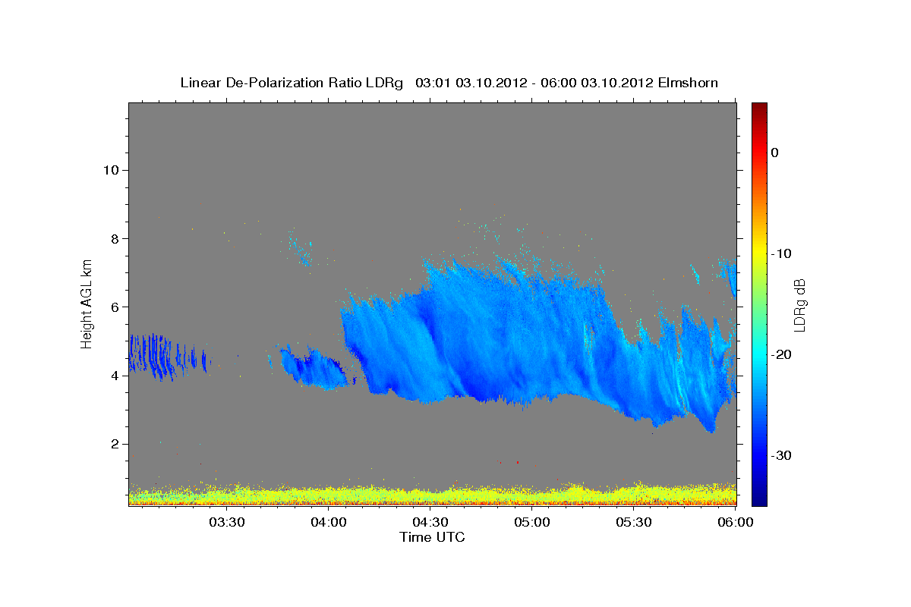Click the colorbar tick label "0"

tap(774, 153)
